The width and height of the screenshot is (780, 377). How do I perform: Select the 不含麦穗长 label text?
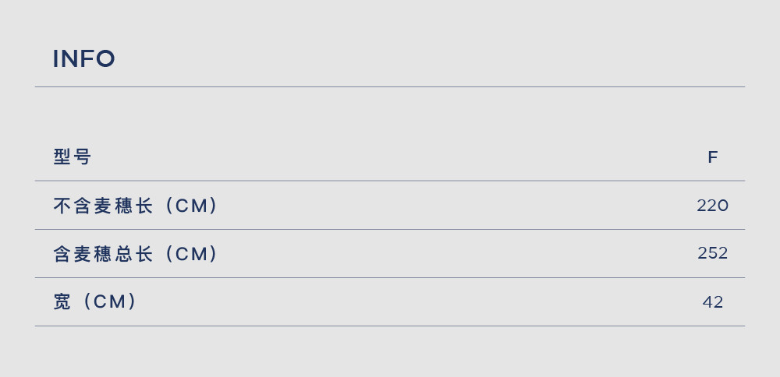pos(103,206)
